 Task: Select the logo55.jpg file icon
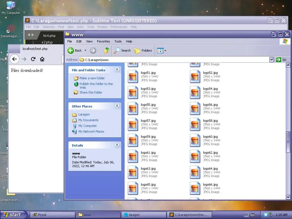tap(133, 108)
